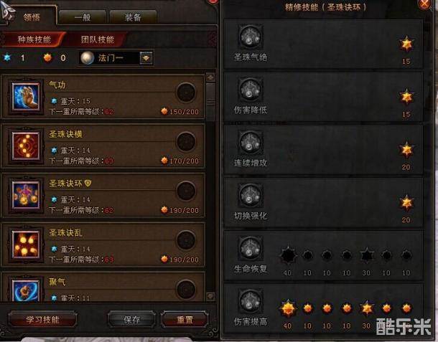The image size is (438, 342).
Task: Click the 圣珠诀环 skill icon
Action: 26,195
